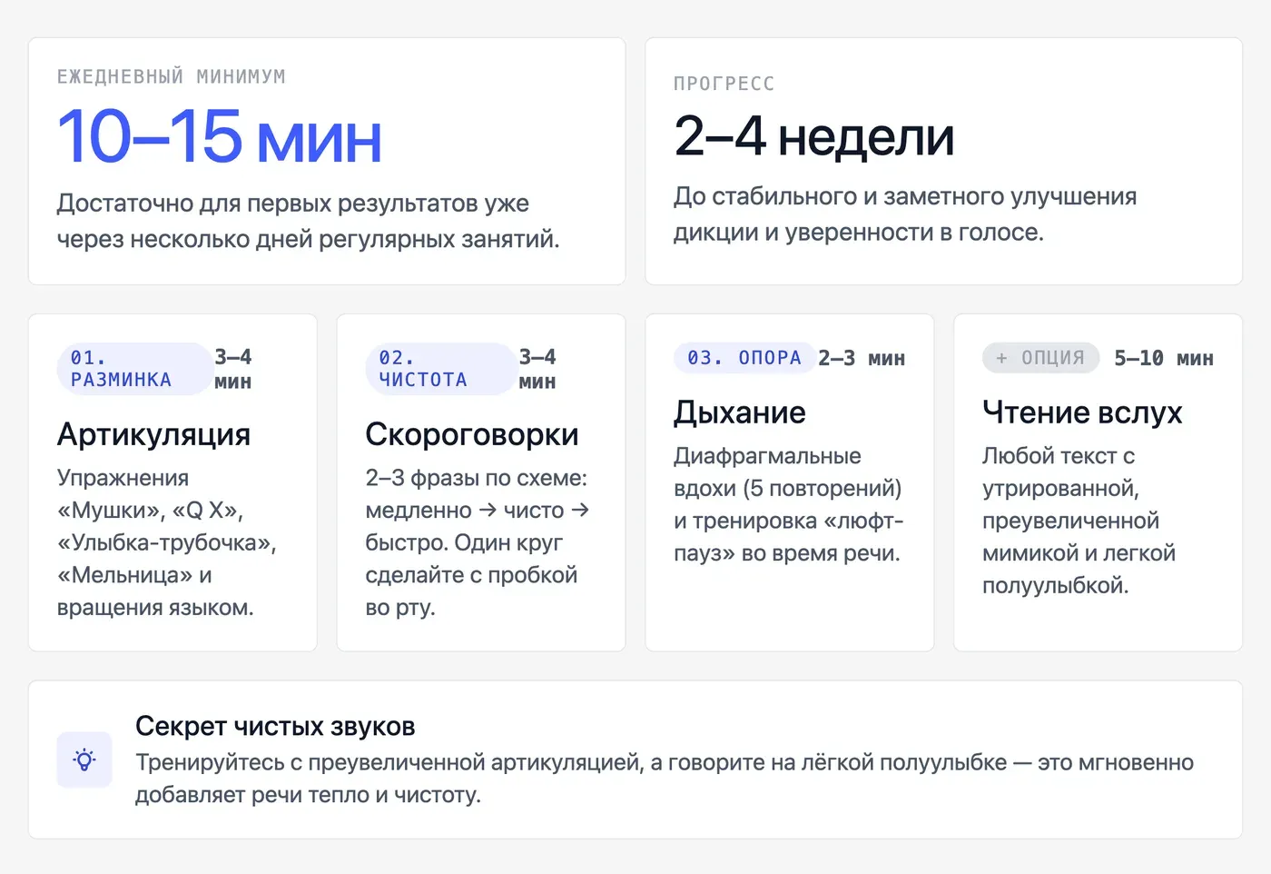Click the lightbulb icon beside «Секрет чистых звуков»
The width and height of the screenshot is (1271, 874).
click(x=84, y=760)
